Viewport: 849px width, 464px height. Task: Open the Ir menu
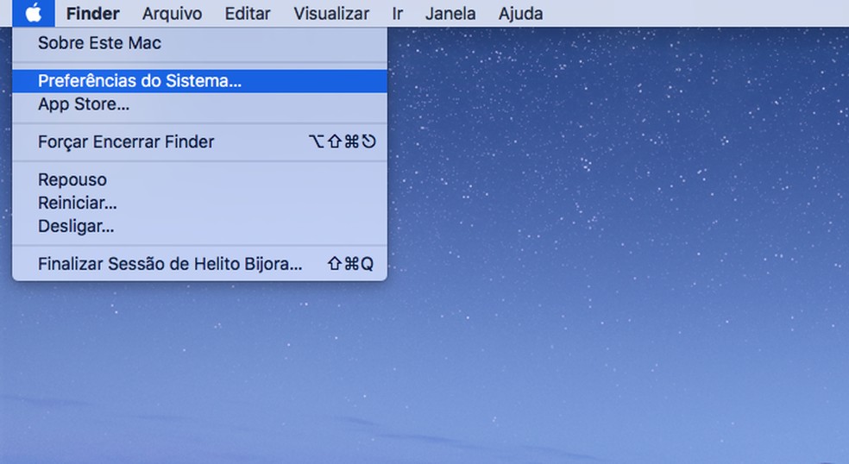[x=398, y=14]
